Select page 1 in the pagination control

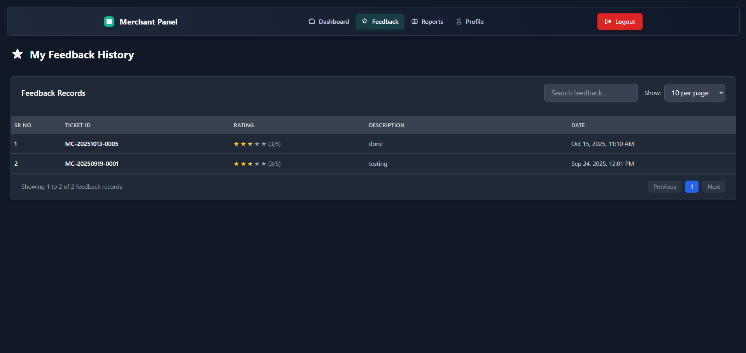coord(692,186)
